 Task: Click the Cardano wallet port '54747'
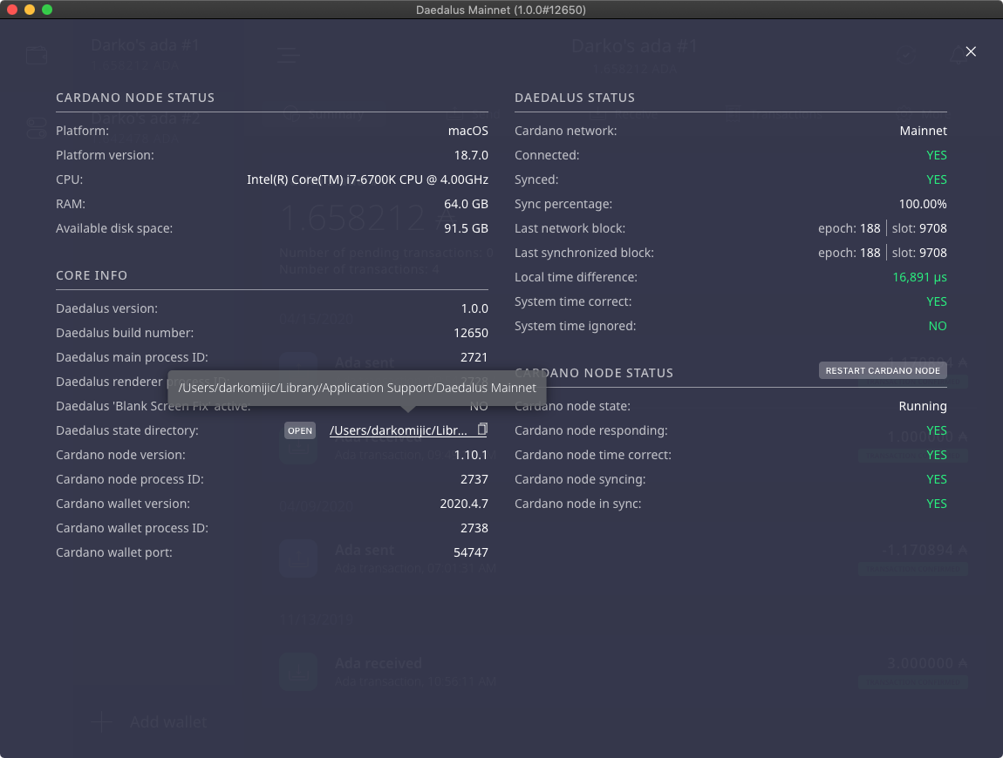(471, 552)
